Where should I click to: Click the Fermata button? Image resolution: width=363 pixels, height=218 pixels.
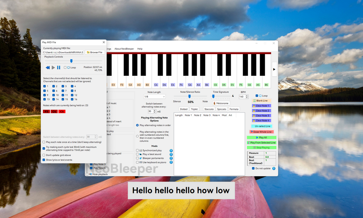pos(234,109)
